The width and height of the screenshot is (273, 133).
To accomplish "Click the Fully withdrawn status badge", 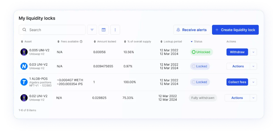I will point(203,98).
